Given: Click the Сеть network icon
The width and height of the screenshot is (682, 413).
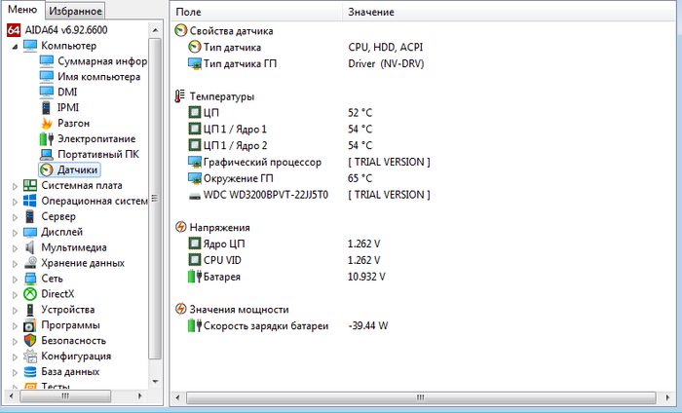Looking at the screenshot, I should point(30,279).
